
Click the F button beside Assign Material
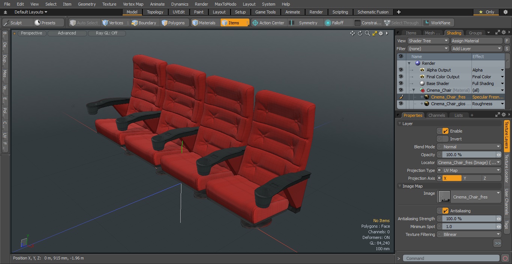pyautogui.click(x=507, y=41)
